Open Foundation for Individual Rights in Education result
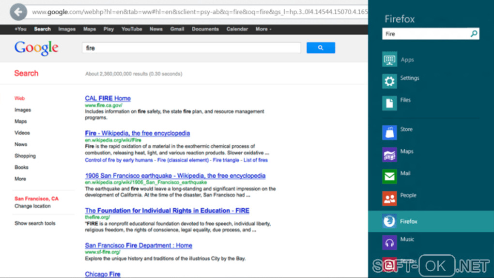 [x=167, y=211]
